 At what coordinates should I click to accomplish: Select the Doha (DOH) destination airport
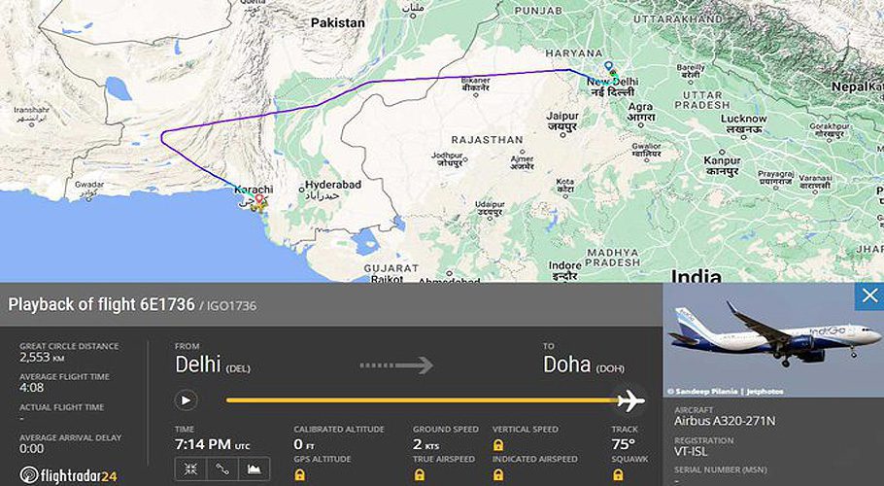[x=584, y=364]
